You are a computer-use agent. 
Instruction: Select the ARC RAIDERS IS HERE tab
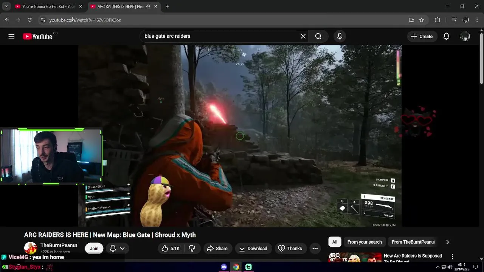click(119, 6)
